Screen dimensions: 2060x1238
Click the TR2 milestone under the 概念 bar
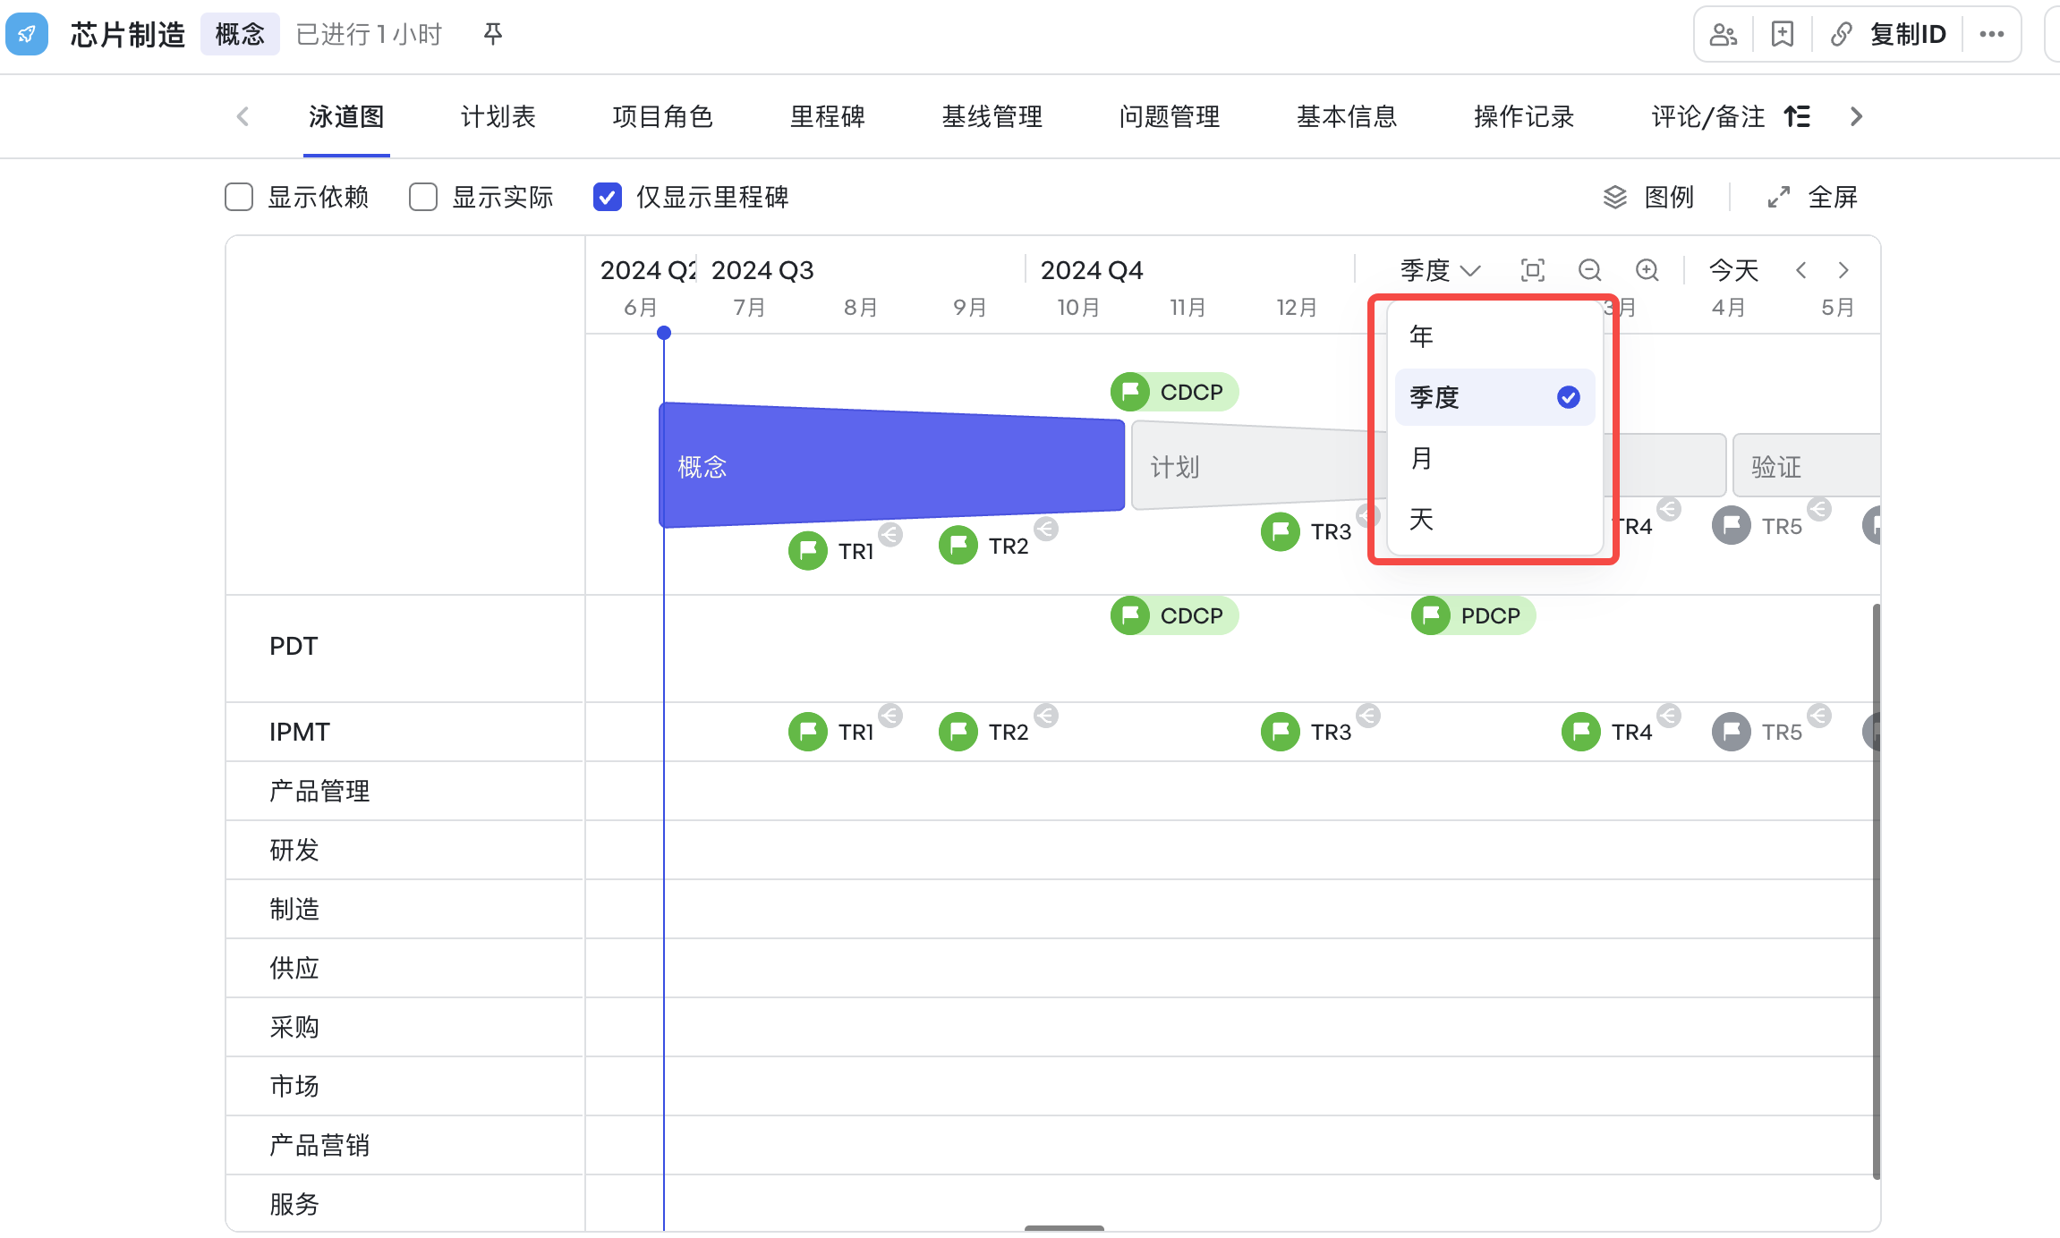(x=984, y=545)
